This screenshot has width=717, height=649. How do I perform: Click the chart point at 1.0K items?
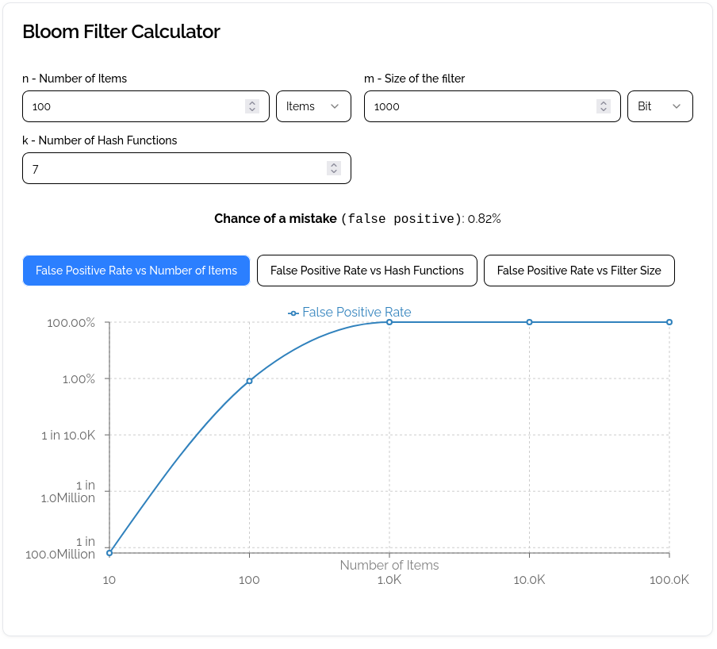pyautogui.click(x=389, y=322)
